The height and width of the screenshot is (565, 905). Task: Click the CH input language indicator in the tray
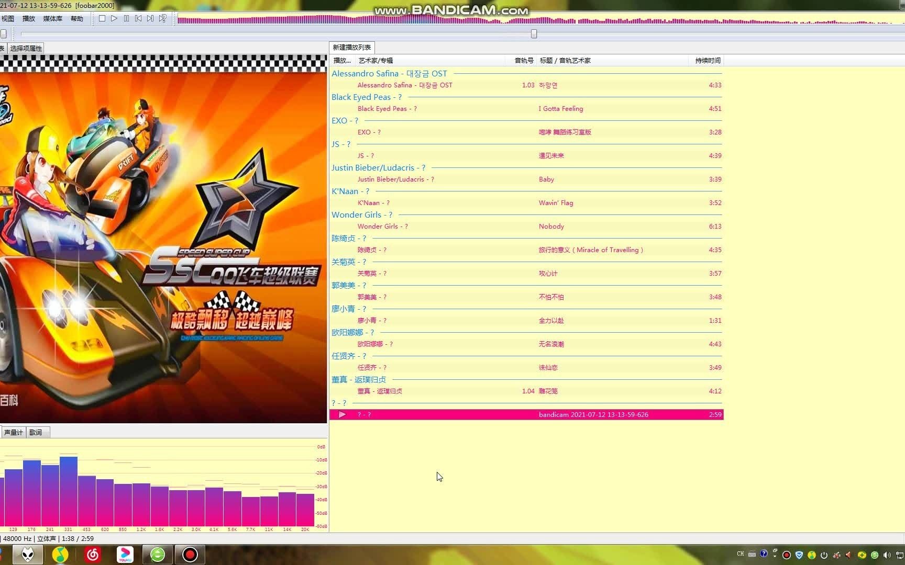[x=740, y=554]
